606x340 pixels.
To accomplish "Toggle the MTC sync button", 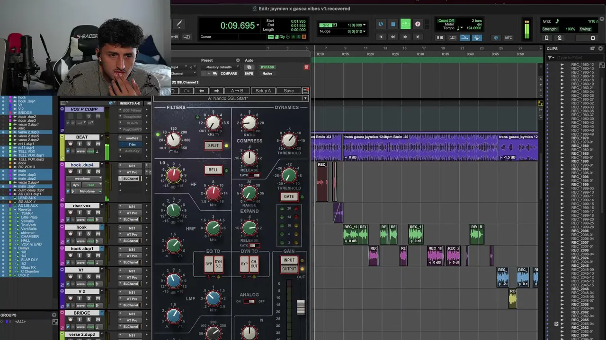I will point(508,38).
